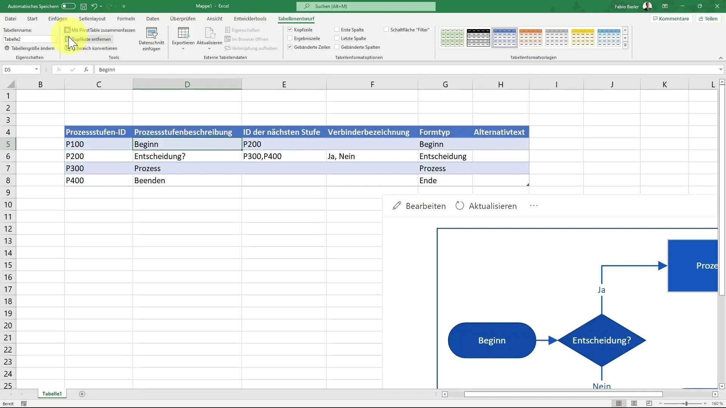Click the Fabio Basler account

pyautogui.click(x=633, y=6)
